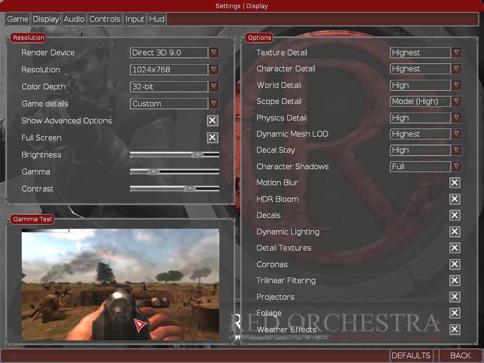Viewport: 484px width, 363px height.
Task: Adjust the Brightness slider handle
Action: [x=197, y=155]
